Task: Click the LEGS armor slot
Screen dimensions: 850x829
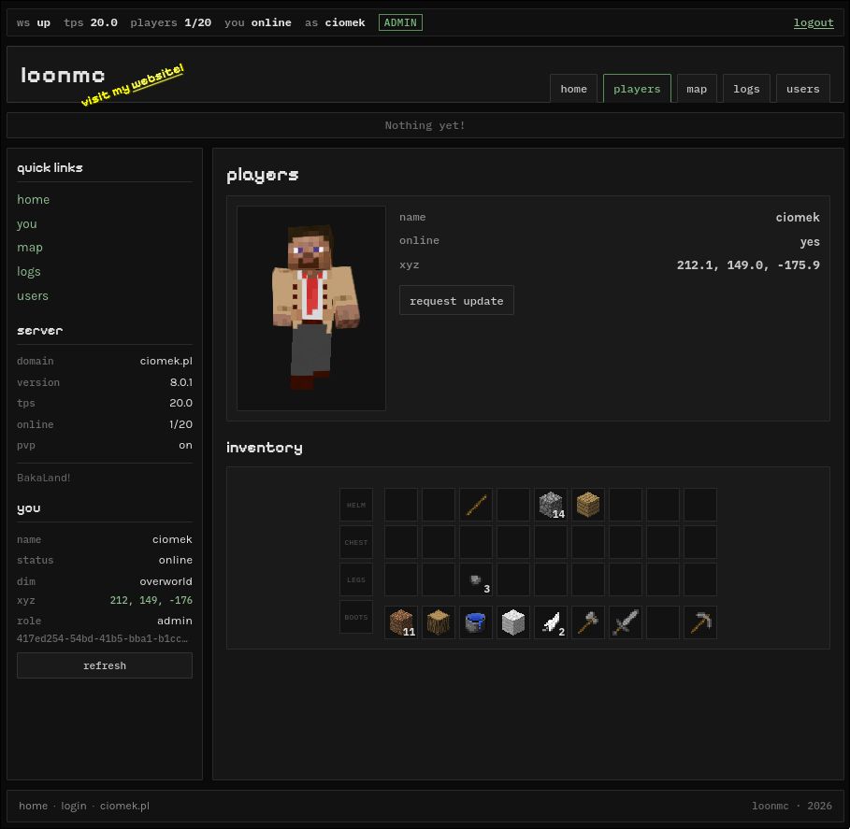Action: point(356,579)
